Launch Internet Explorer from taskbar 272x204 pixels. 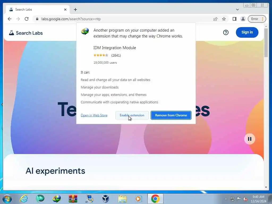tap(24, 199)
